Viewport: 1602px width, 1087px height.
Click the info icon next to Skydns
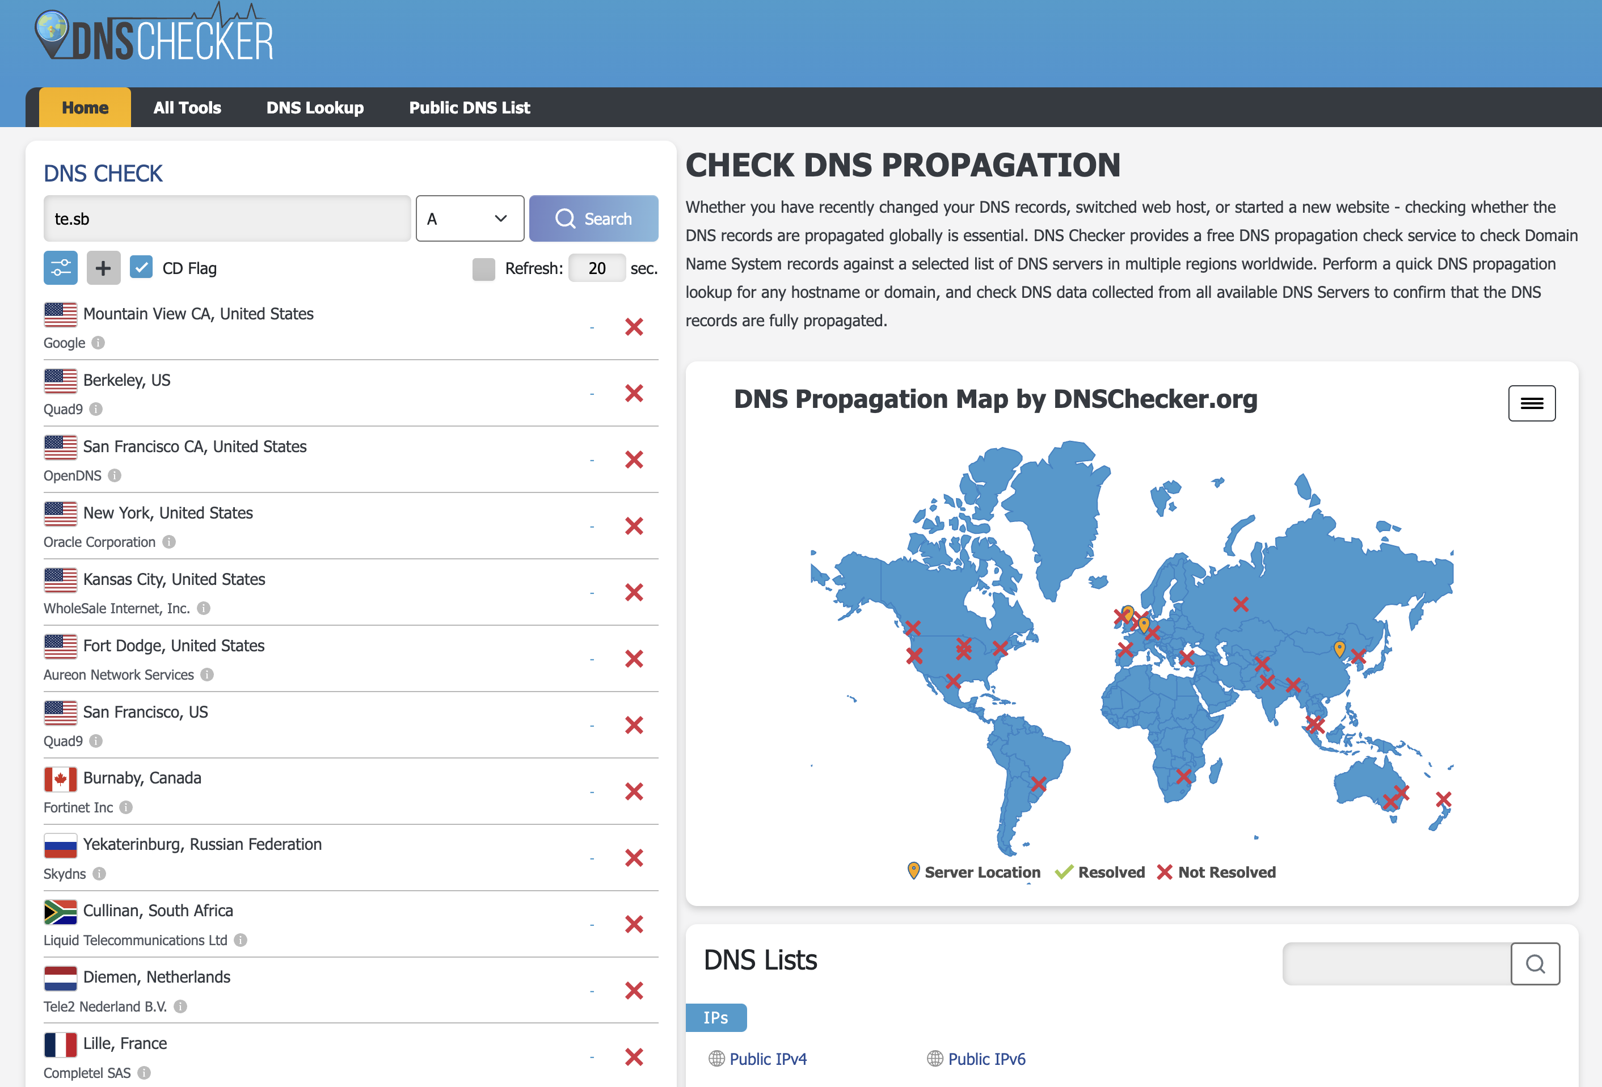(99, 873)
